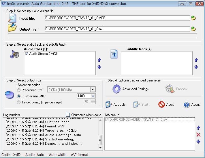Enable Shutdown when done checkbox
Image resolution: width=205 pixels, height=158 pixels.
[x=68, y=115]
